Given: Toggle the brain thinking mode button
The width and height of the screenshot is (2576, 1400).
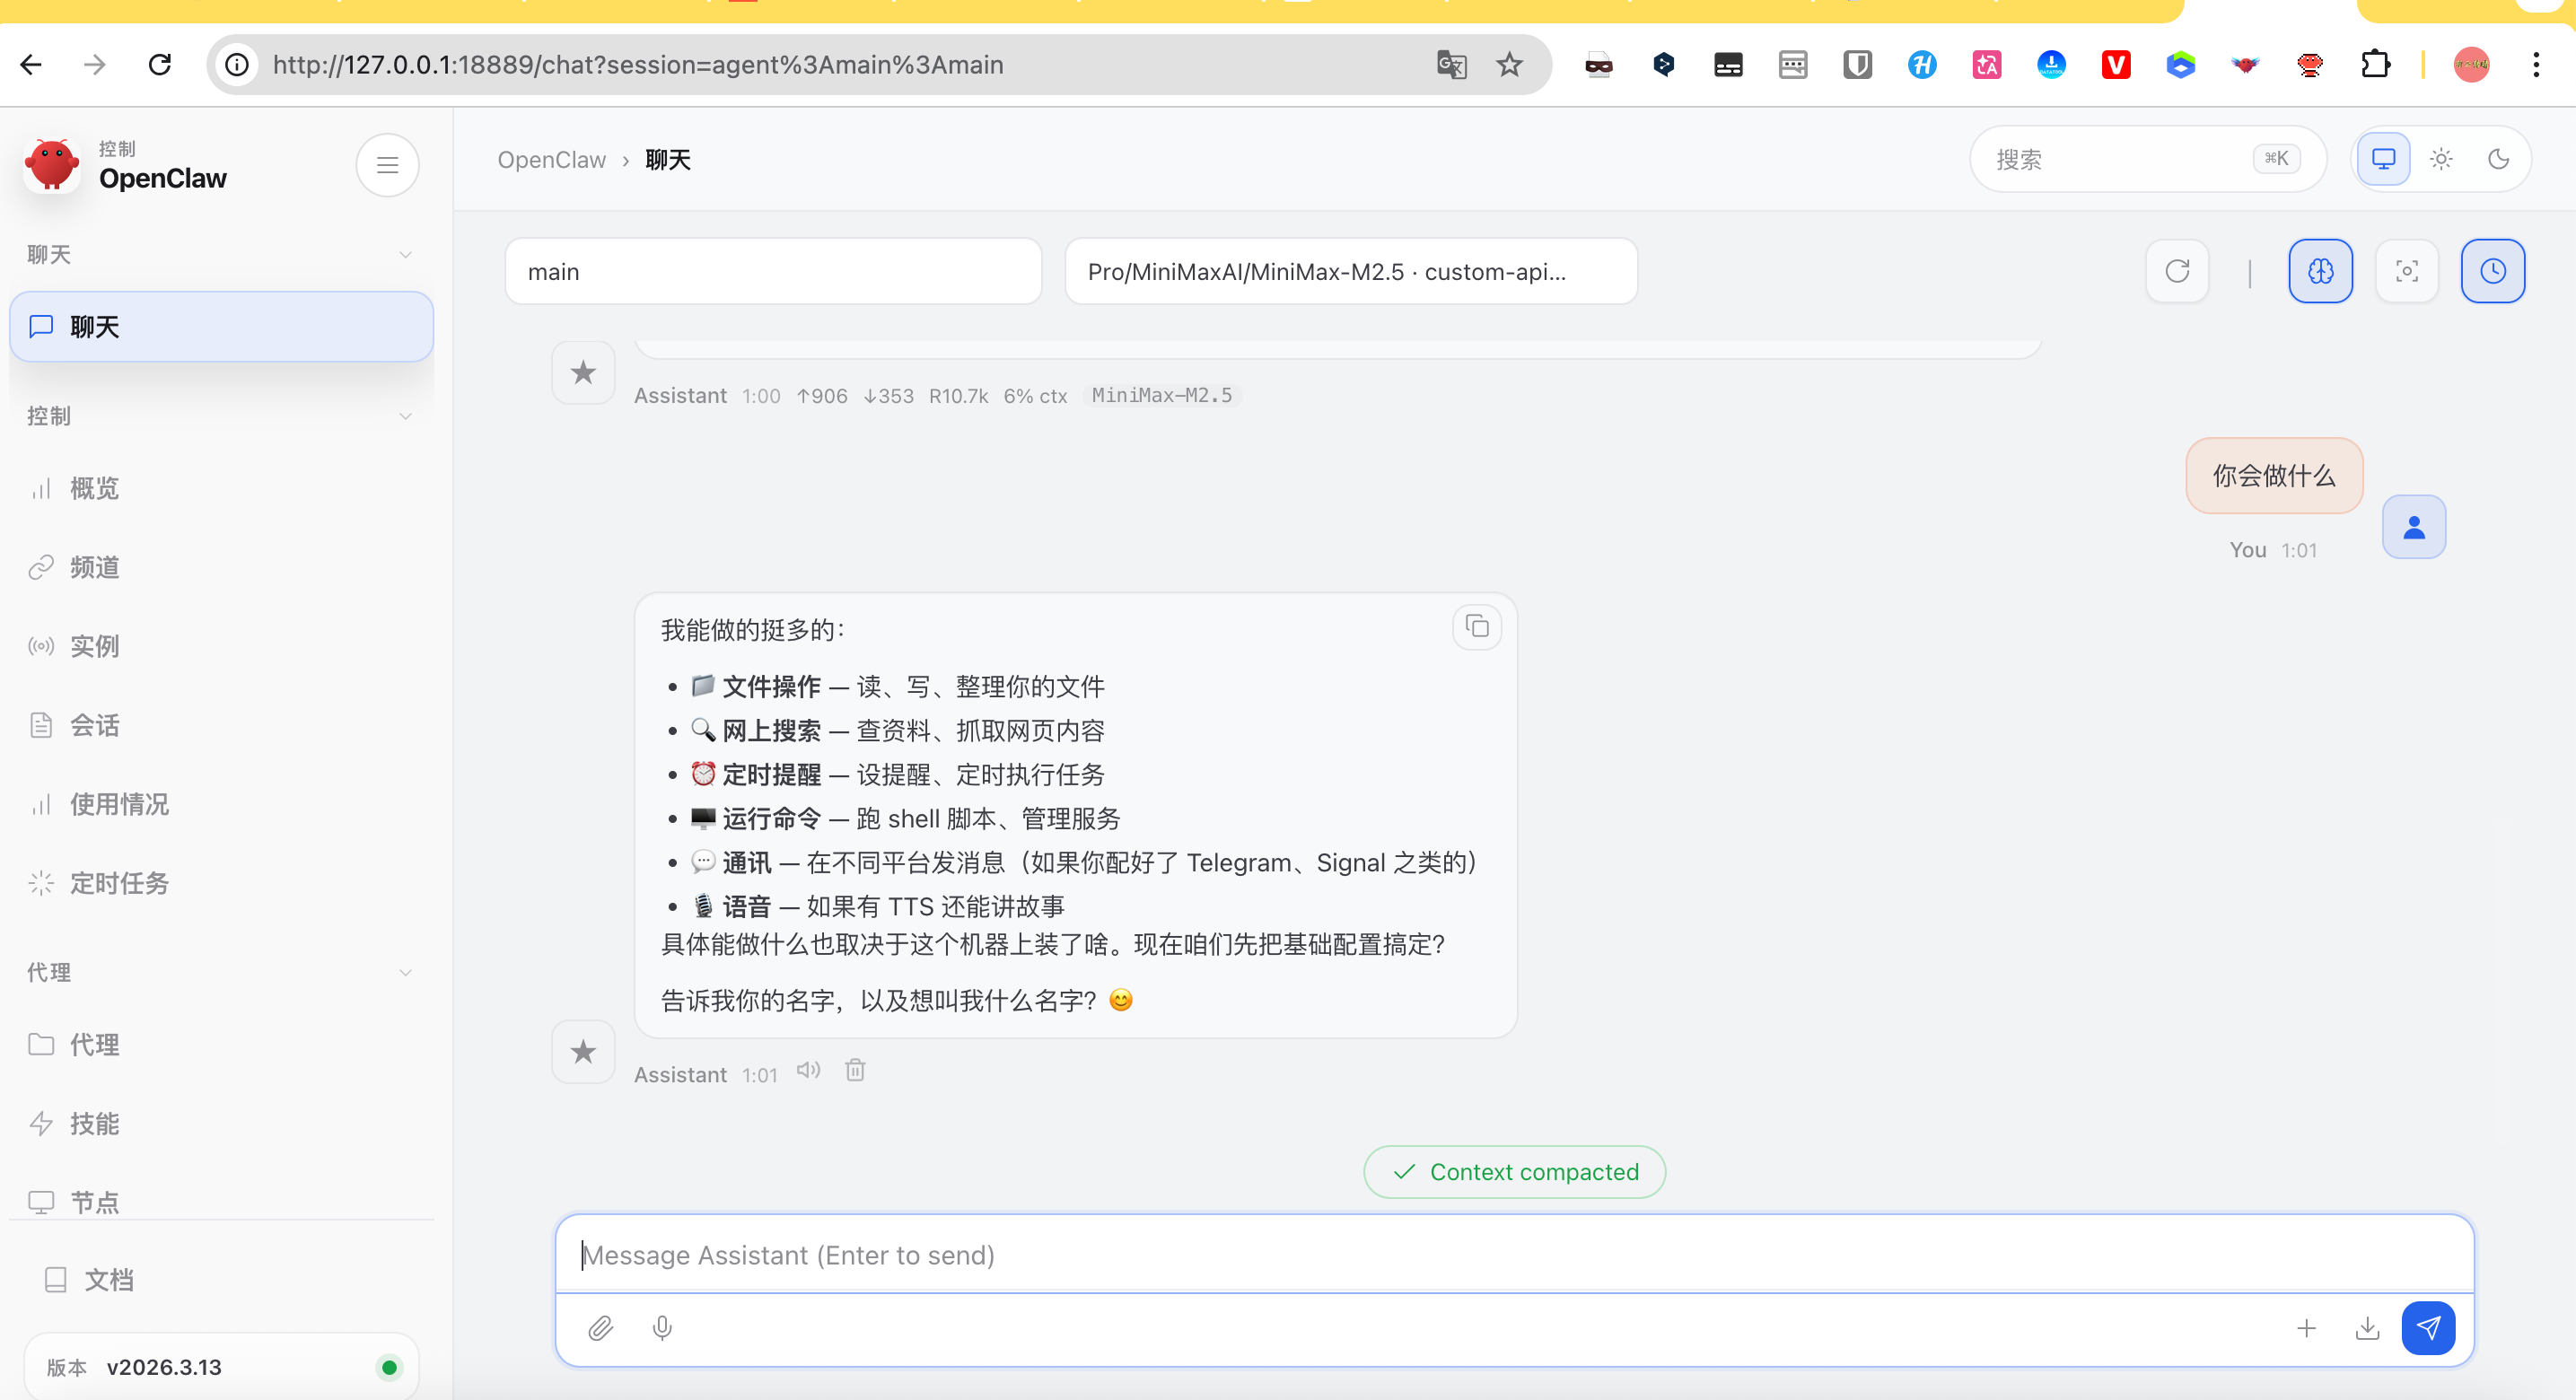Looking at the screenshot, I should point(2320,271).
